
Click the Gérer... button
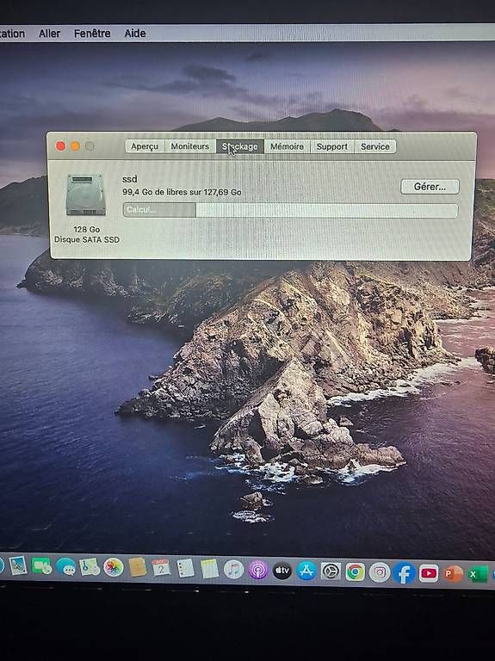(430, 187)
